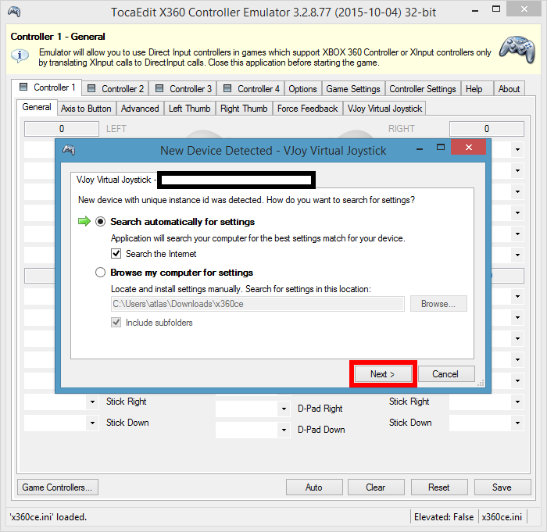Click the gamepad icon in main title bar
This screenshot has width=547, height=532.
tap(14, 12)
